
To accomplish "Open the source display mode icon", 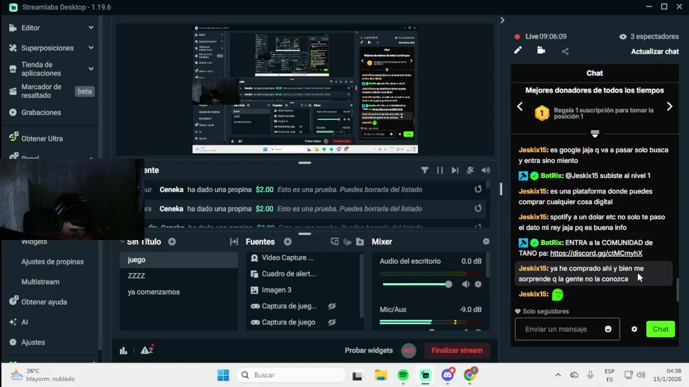I will (335, 242).
